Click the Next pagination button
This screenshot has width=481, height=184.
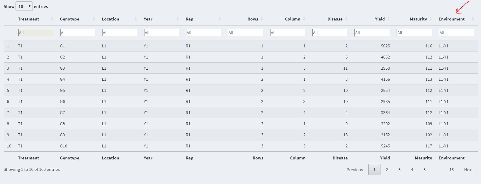pyautogui.click(x=468, y=170)
